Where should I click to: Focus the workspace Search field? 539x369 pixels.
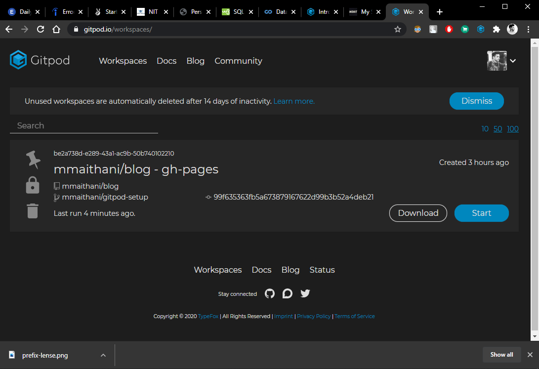tap(84, 126)
